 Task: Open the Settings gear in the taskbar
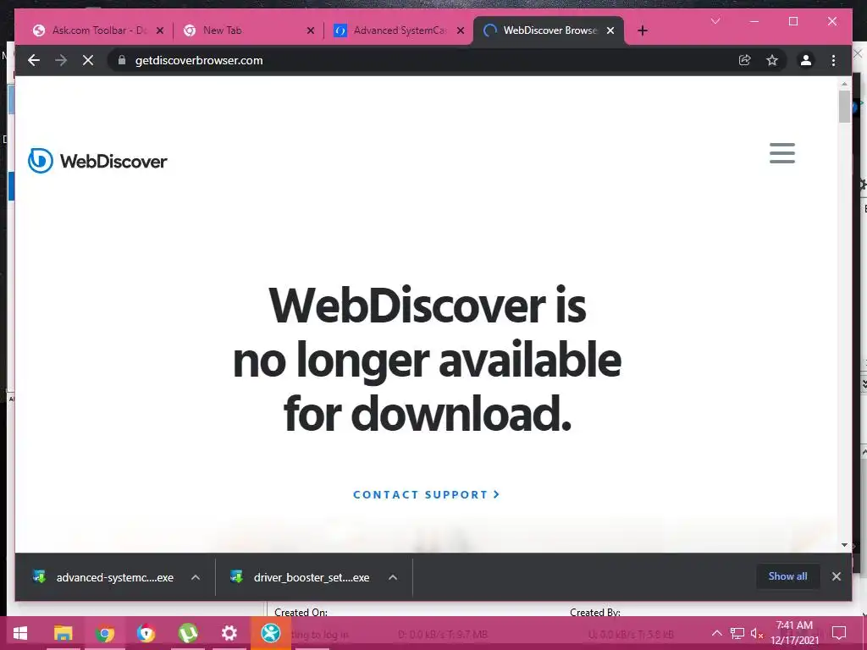(229, 633)
